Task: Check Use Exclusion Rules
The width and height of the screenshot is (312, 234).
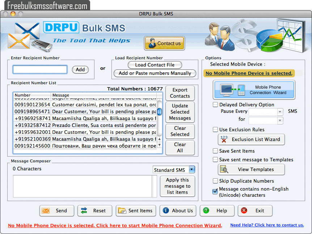Action: click(x=215, y=129)
